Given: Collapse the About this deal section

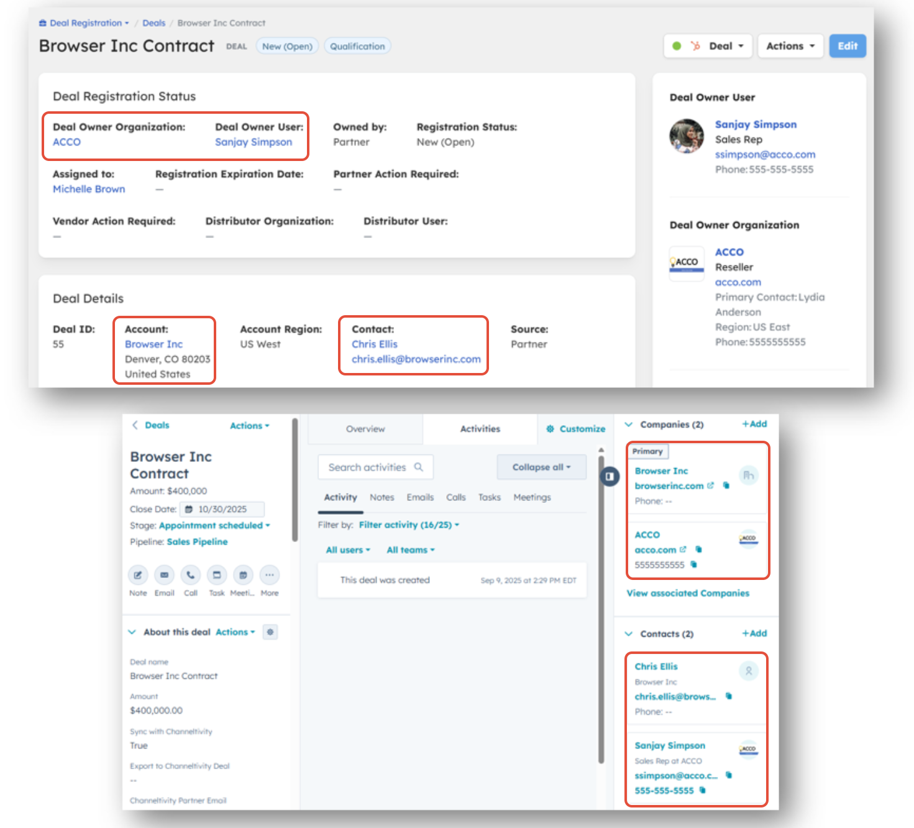Looking at the screenshot, I should [132, 632].
